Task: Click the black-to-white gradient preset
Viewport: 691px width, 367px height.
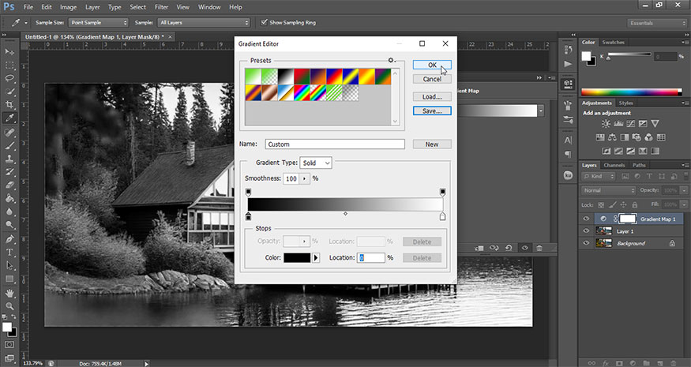Action: click(x=286, y=76)
